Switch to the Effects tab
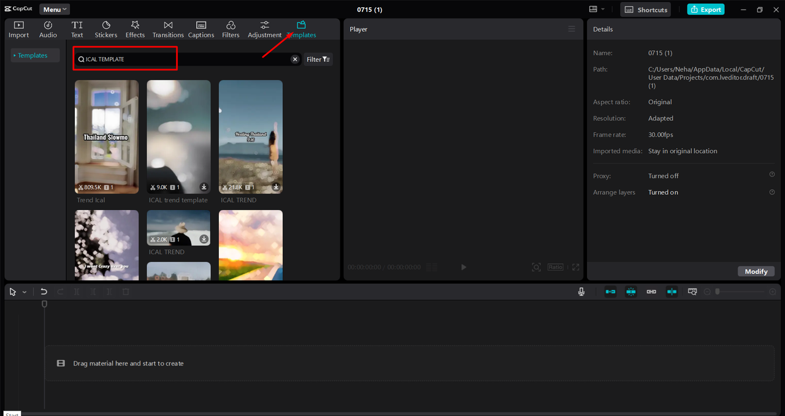The width and height of the screenshot is (785, 416). click(135, 29)
